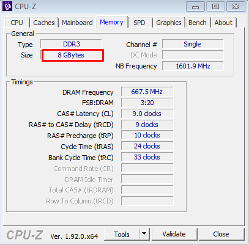Screen dimensions: 249x245
Task: Select the Memory tab
Action: [111, 22]
